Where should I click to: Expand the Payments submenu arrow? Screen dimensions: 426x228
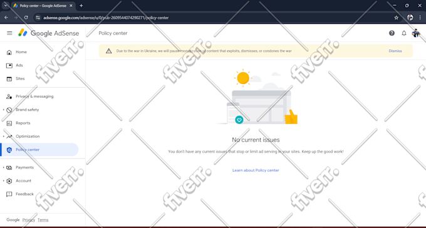[4, 168]
